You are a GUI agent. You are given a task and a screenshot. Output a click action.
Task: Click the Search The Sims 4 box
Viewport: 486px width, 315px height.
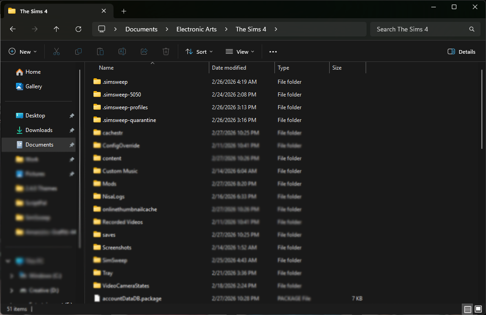[x=419, y=29]
